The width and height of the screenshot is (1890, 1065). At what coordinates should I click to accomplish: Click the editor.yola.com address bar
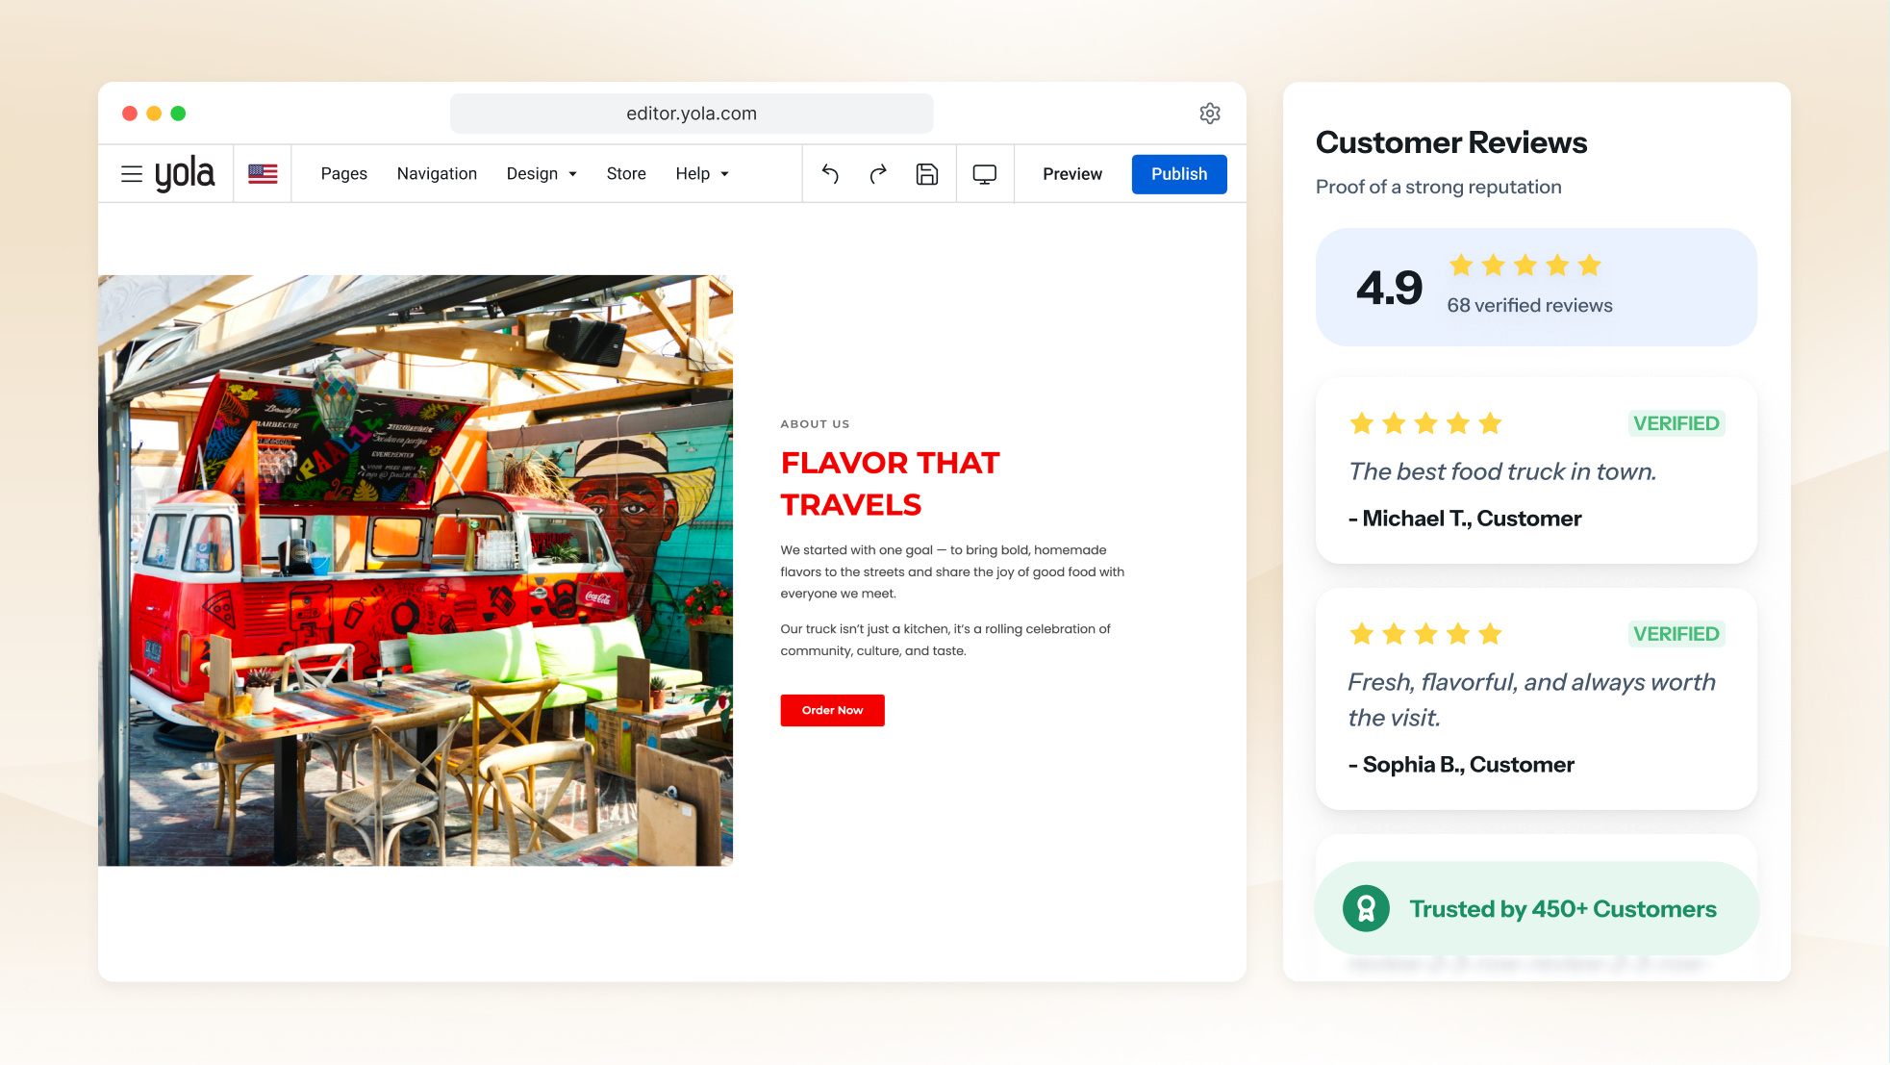point(692,114)
